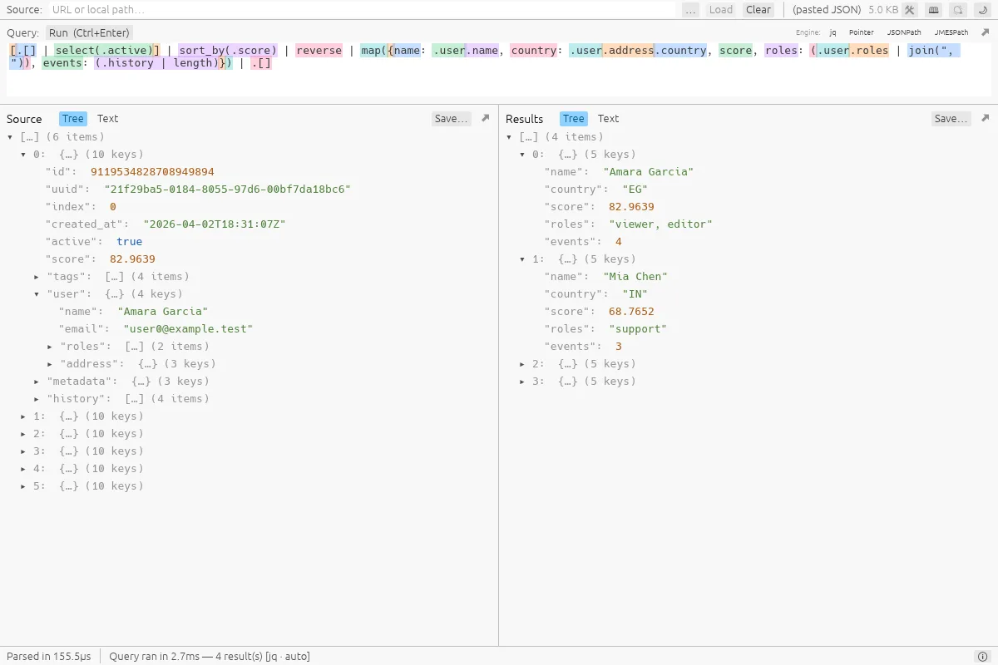998x665 pixels.
Task: Switch the Results panel to Tree view
Action: tap(574, 119)
